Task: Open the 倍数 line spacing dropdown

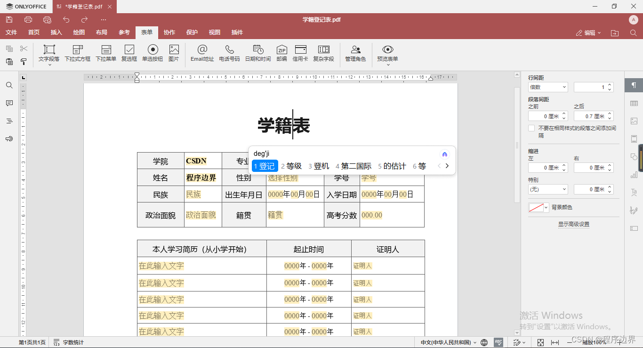Action: tap(548, 87)
